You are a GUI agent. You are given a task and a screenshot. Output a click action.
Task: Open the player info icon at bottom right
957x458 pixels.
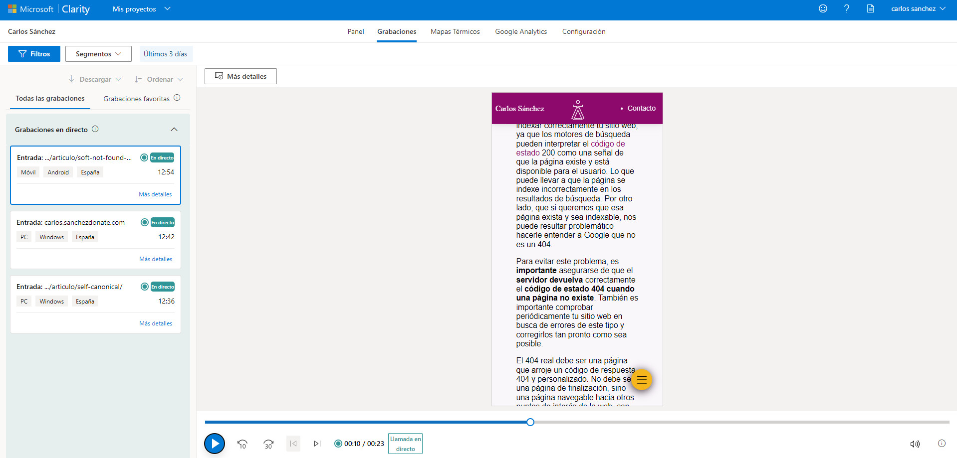942,444
